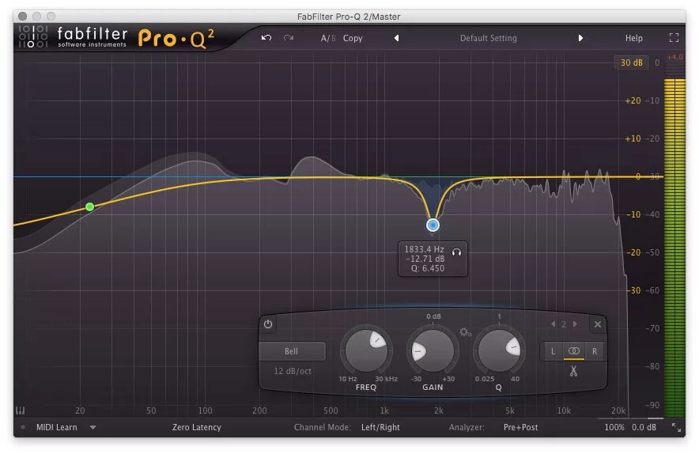Load the previous preset with left arrow
The width and height of the screenshot is (699, 454).
point(396,38)
